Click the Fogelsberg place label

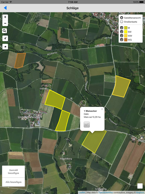click(x=66, y=159)
